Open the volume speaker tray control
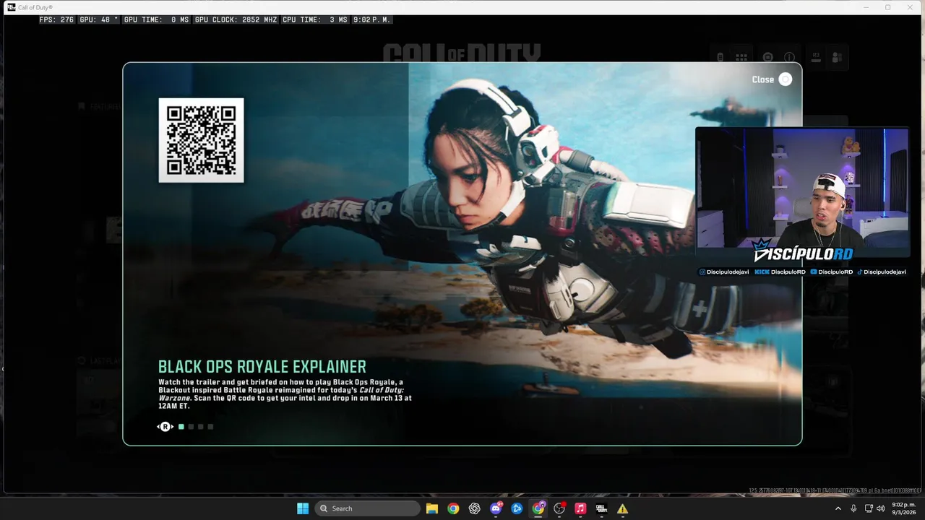This screenshot has height=520, width=925. [x=880, y=508]
